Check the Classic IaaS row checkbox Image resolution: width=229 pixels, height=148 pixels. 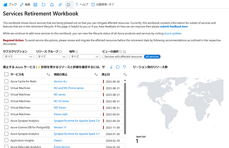[x=6, y=114]
